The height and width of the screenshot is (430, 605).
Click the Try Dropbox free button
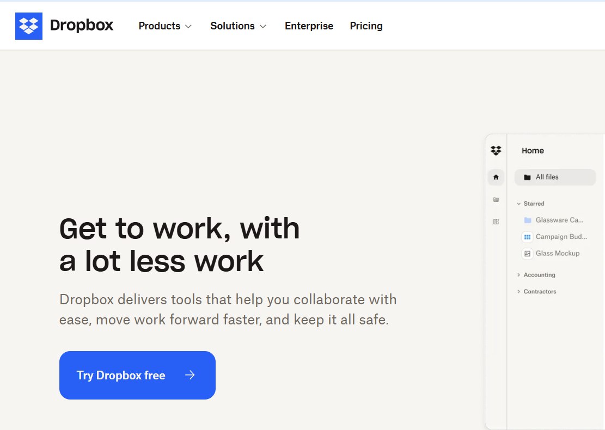click(137, 375)
